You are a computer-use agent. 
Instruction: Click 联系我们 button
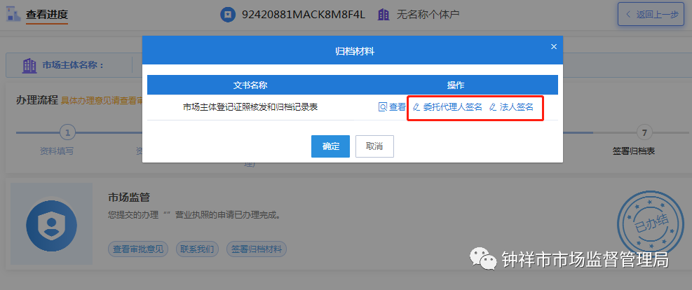pos(197,249)
